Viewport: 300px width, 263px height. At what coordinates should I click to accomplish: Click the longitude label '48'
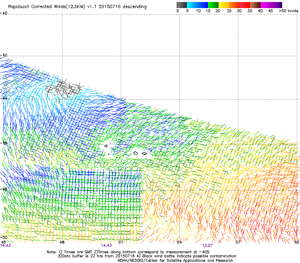62,242
